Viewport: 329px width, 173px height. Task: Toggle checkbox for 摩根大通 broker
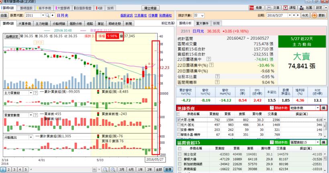(180, 159)
